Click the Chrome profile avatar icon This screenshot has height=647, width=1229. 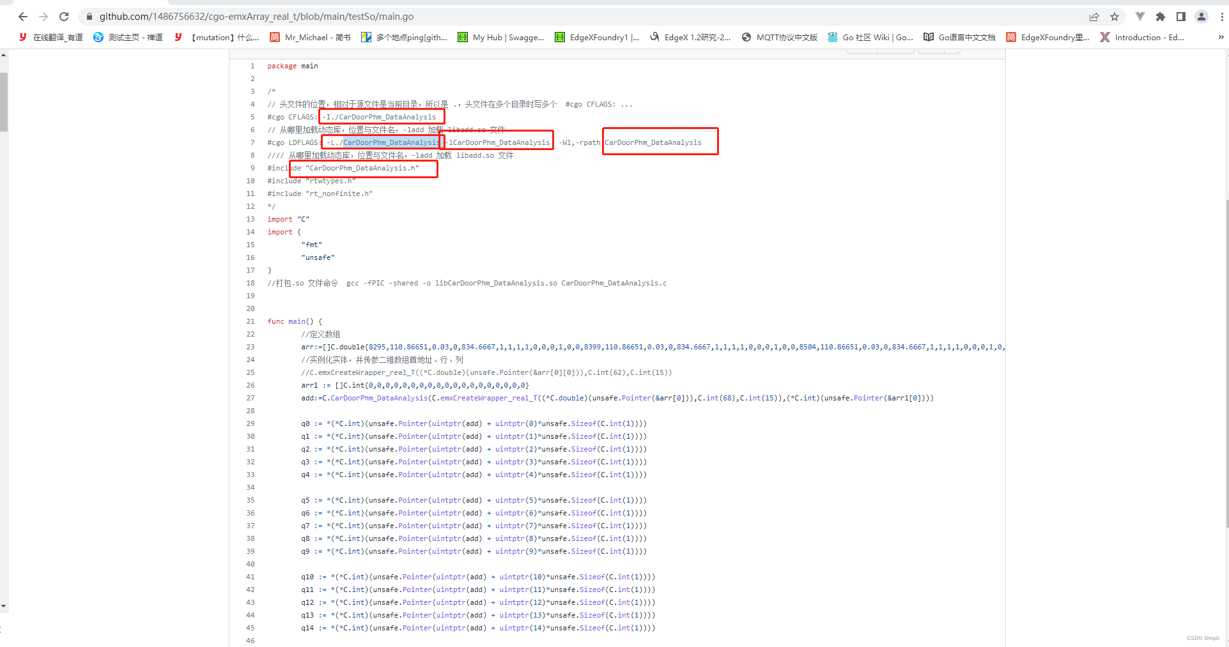pos(1202,17)
